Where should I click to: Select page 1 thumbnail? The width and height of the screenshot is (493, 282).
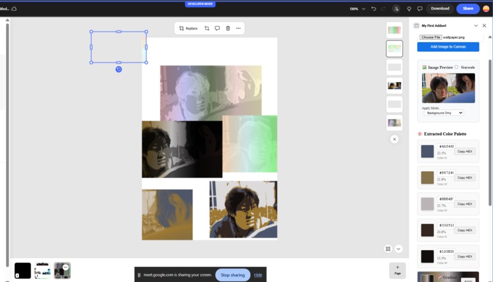coord(23,270)
